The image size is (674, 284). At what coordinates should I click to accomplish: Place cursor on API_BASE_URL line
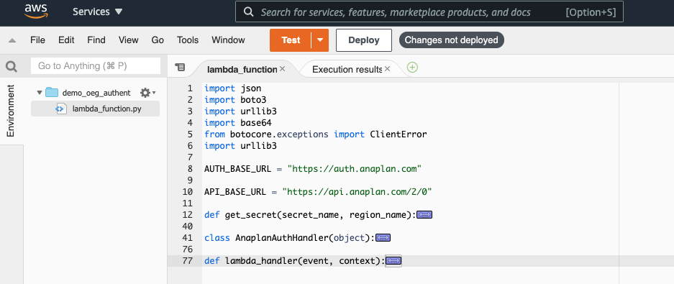click(318, 192)
